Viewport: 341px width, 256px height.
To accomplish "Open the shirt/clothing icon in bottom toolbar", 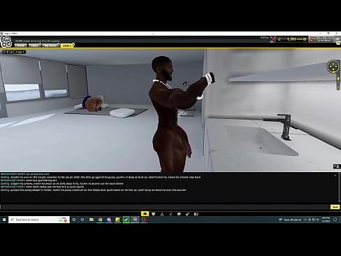I will click(x=153, y=214).
